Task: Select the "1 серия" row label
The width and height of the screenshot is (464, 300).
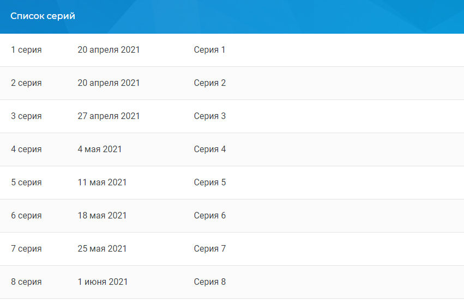Action: point(26,50)
